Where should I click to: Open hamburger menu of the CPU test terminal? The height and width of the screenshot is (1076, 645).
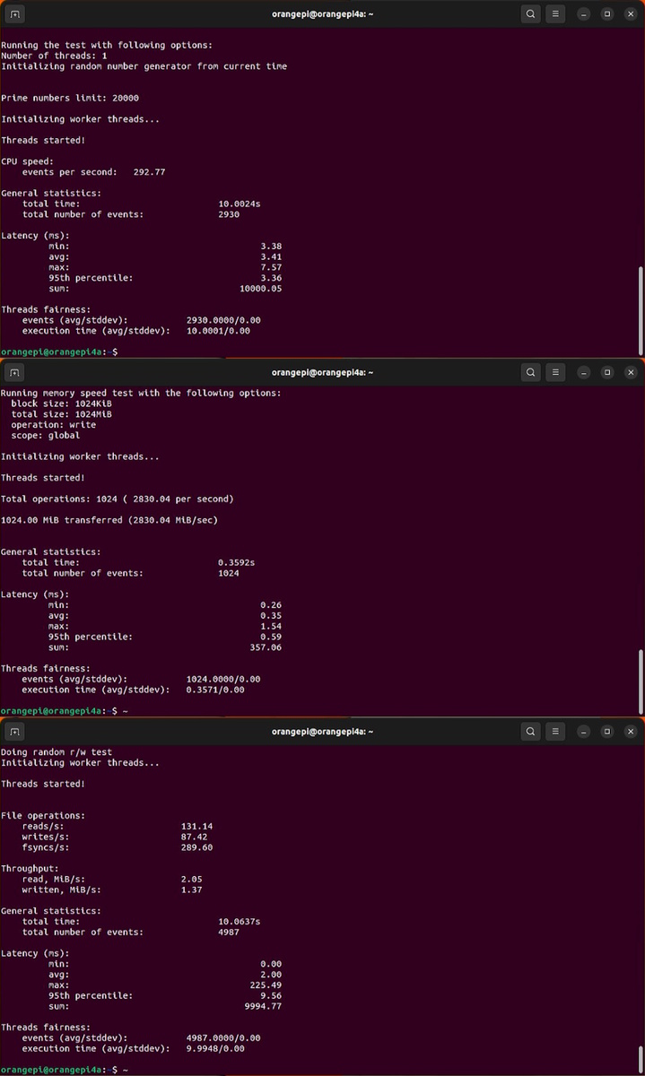coord(556,14)
